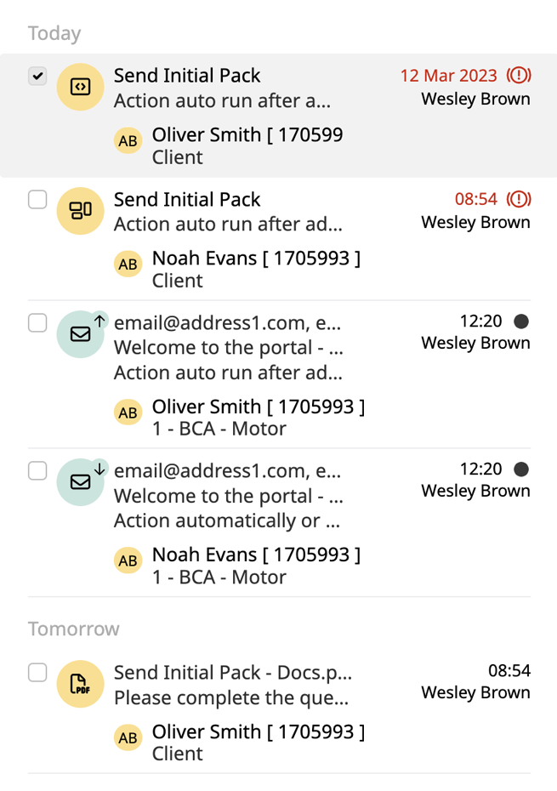Image resolution: width=557 pixels, height=791 pixels.
Task: Tick the checkbox for Noah Evans Send Initial Pack
Action: pyautogui.click(x=37, y=200)
